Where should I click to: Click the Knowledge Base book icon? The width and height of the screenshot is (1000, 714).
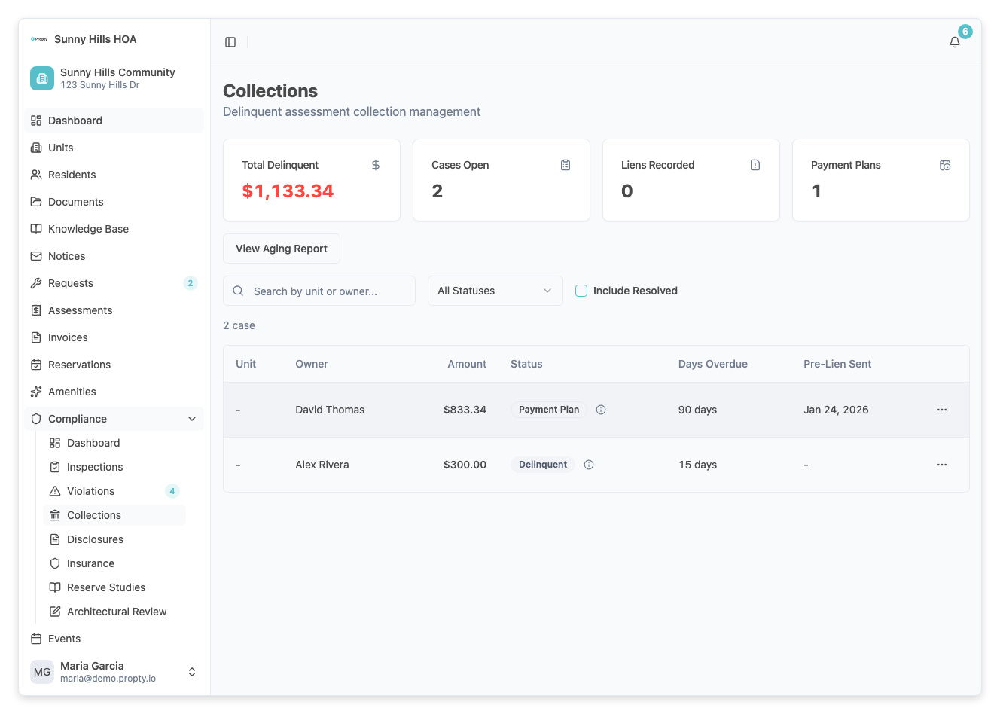36,229
